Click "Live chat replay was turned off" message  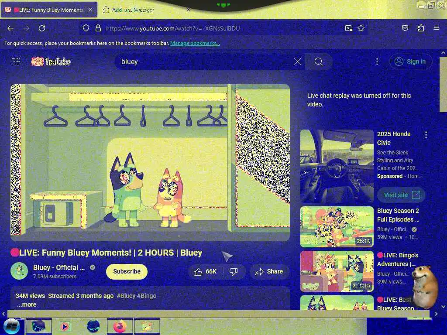(x=359, y=100)
